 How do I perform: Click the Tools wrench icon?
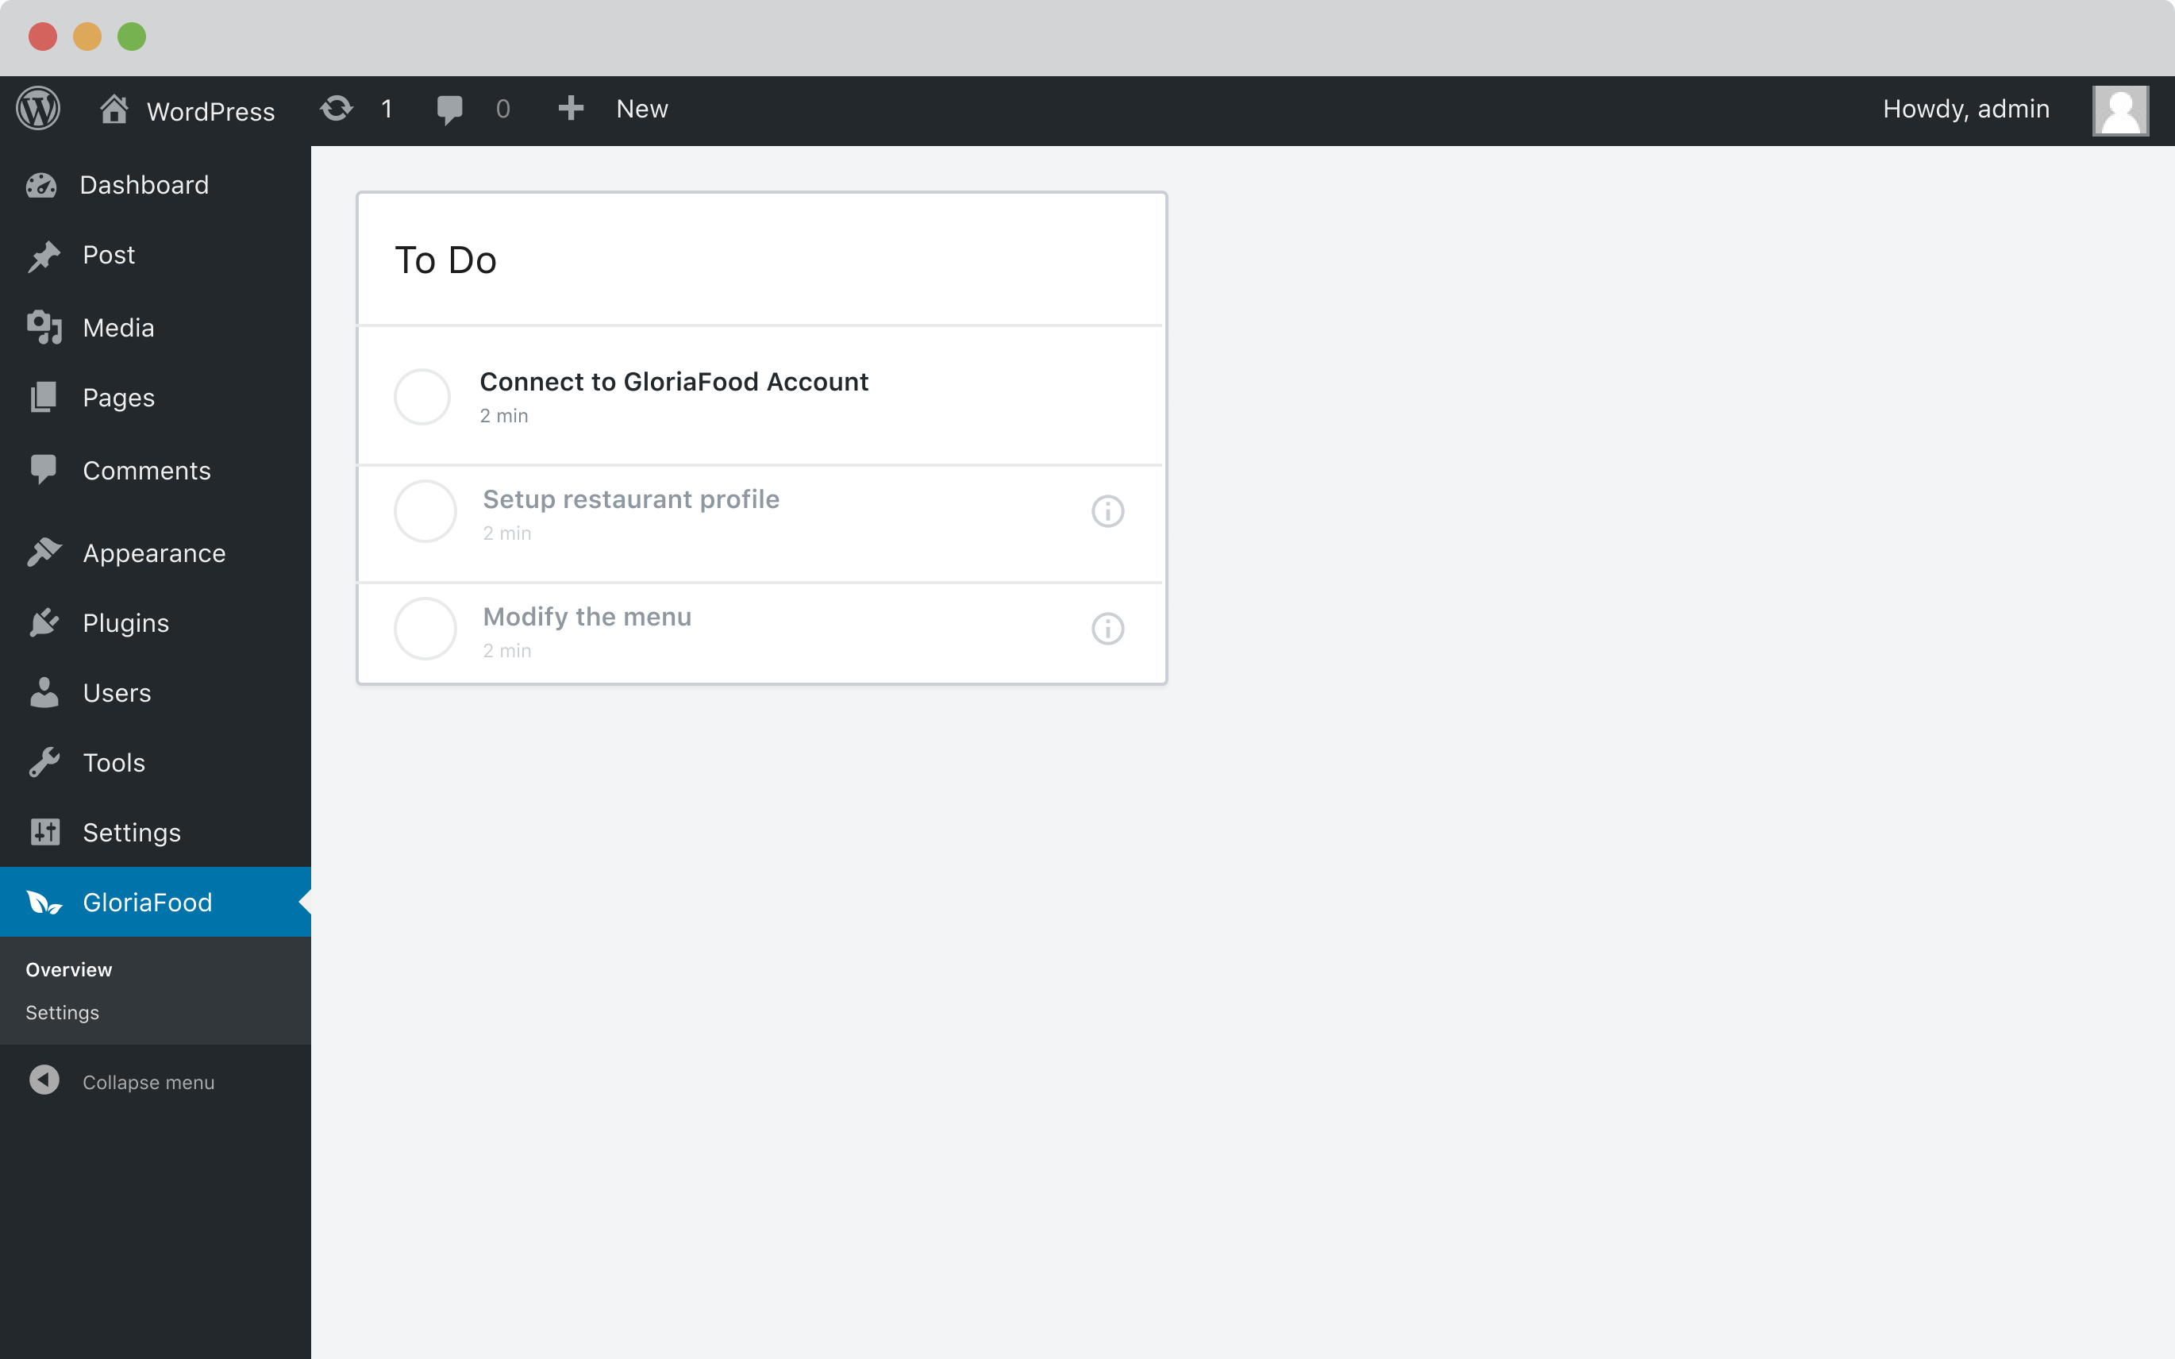(x=44, y=762)
